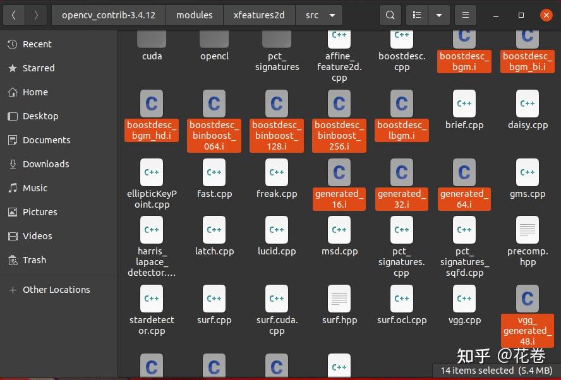Image resolution: width=561 pixels, height=380 pixels.
Task: Click the vertical scrollbar on the right
Action: [557, 189]
